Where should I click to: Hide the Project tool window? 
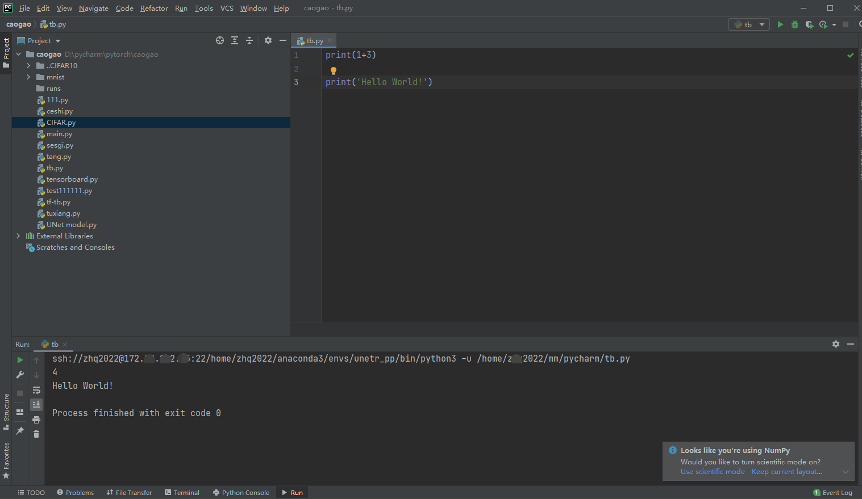click(283, 40)
